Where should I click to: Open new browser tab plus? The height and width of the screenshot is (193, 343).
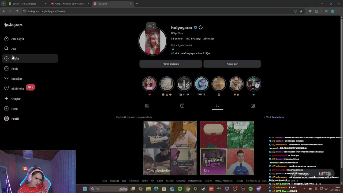point(137,4)
